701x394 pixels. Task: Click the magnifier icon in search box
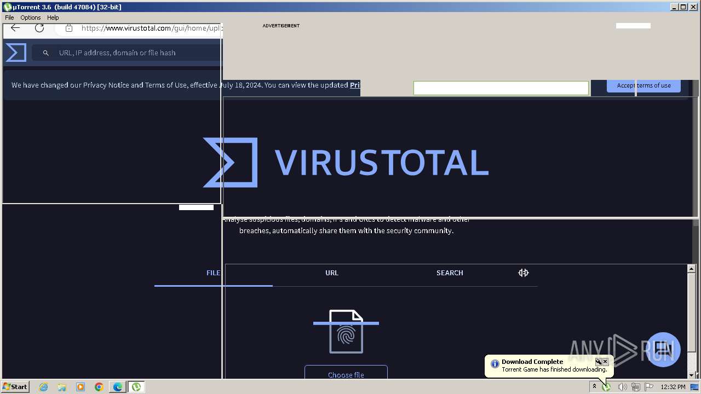coord(46,53)
